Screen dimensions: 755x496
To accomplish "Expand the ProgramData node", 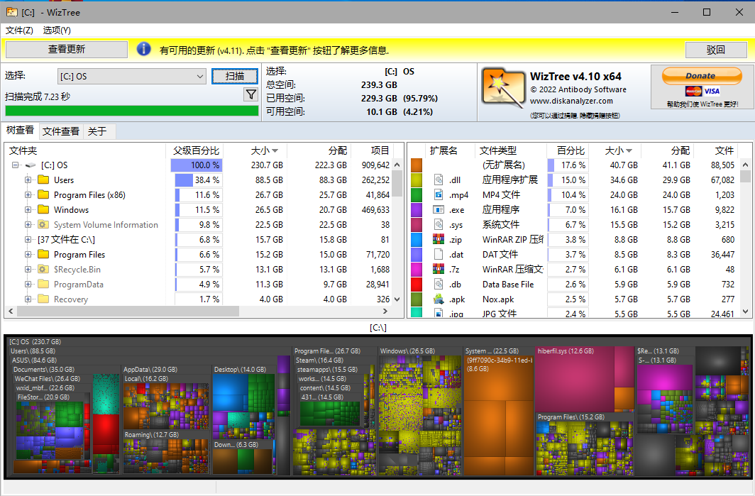I will click(x=28, y=285).
